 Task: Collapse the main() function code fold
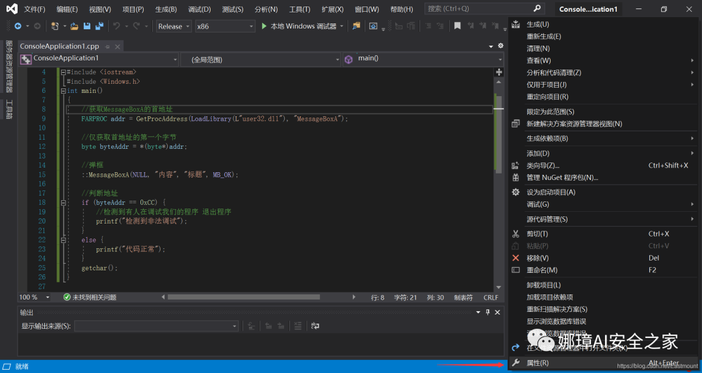(62, 91)
